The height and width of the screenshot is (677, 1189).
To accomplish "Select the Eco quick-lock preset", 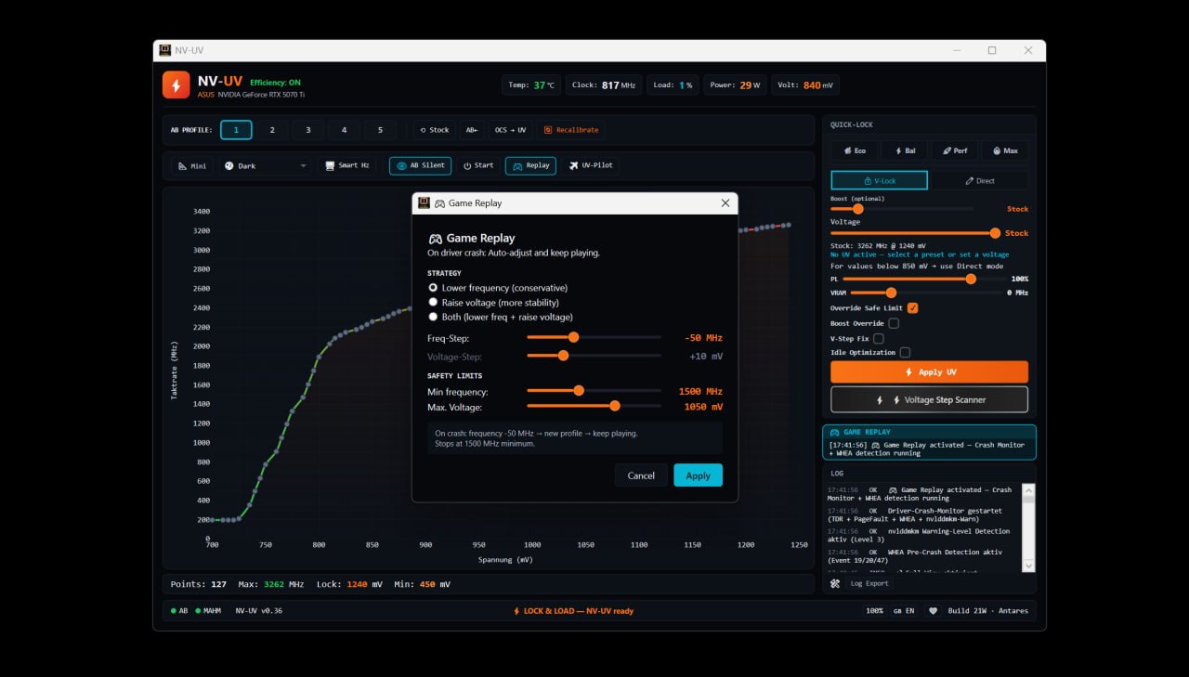I will (x=855, y=150).
